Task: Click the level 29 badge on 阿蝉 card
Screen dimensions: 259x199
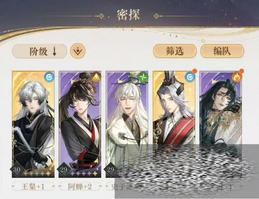Action: (64, 170)
